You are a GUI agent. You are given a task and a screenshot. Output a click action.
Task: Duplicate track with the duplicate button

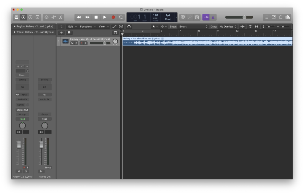pyautogui.click(x=69, y=33)
